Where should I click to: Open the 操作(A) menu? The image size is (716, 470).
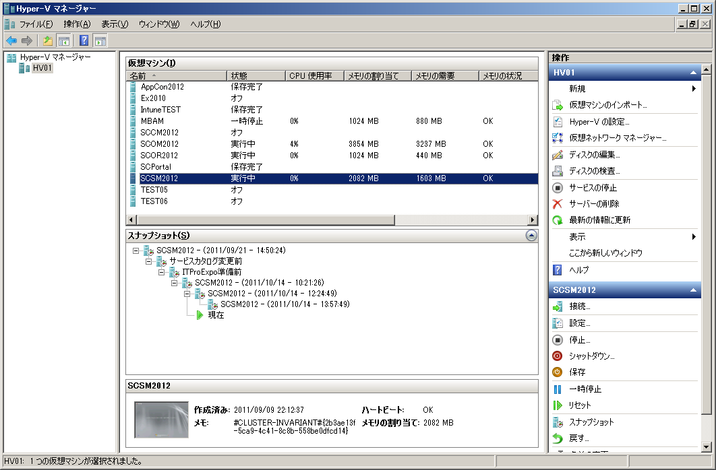(77, 24)
